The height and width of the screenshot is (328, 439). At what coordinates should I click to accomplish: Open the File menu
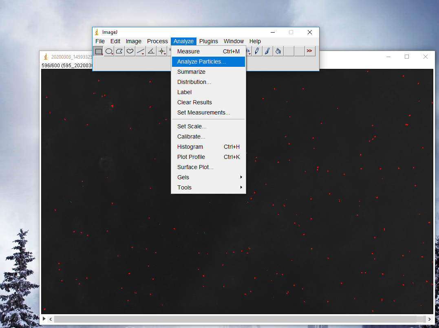(100, 41)
